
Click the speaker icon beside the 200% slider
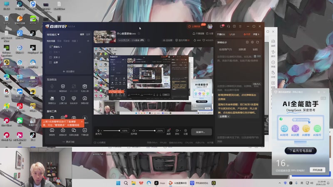(134, 130)
